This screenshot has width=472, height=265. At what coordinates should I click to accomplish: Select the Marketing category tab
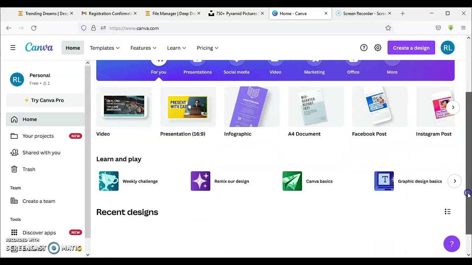tap(315, 68)
